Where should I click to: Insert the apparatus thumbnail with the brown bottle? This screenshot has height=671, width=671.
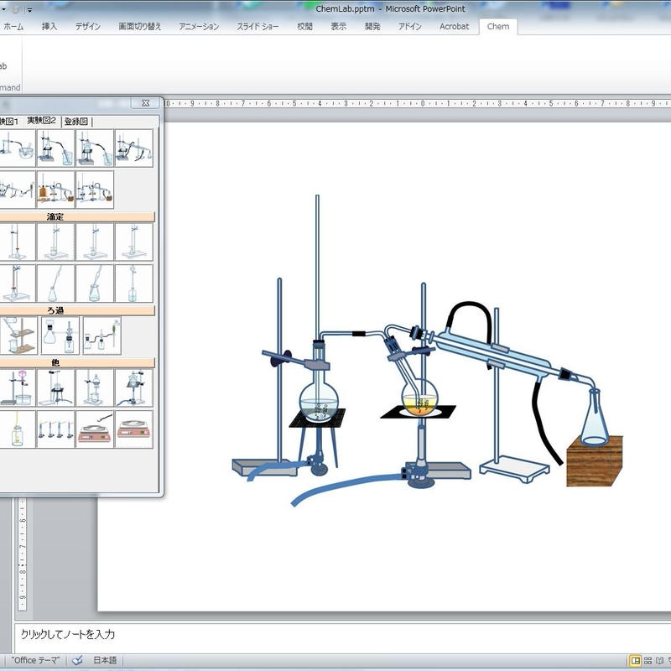pos(55,190)
